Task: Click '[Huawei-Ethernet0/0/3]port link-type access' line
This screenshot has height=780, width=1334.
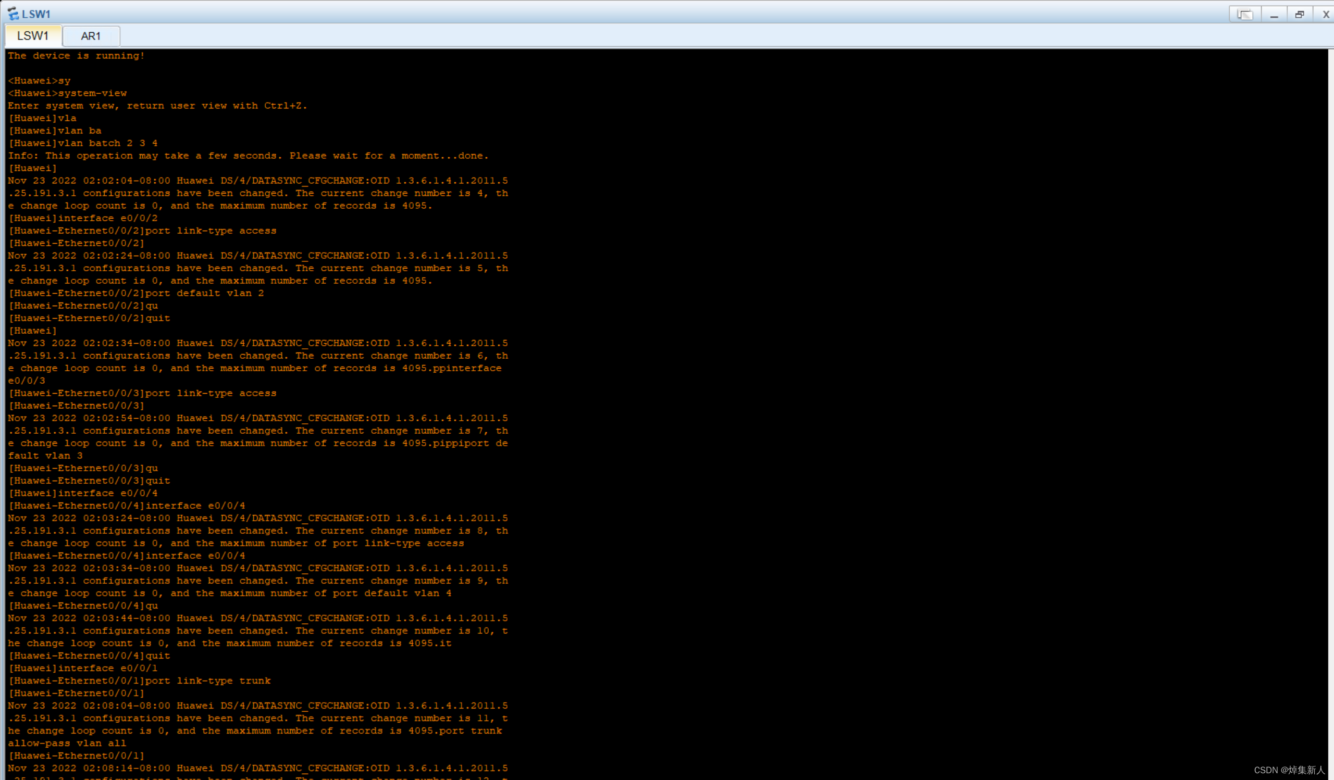Action: pyautogui.click(x=142, y=394)
